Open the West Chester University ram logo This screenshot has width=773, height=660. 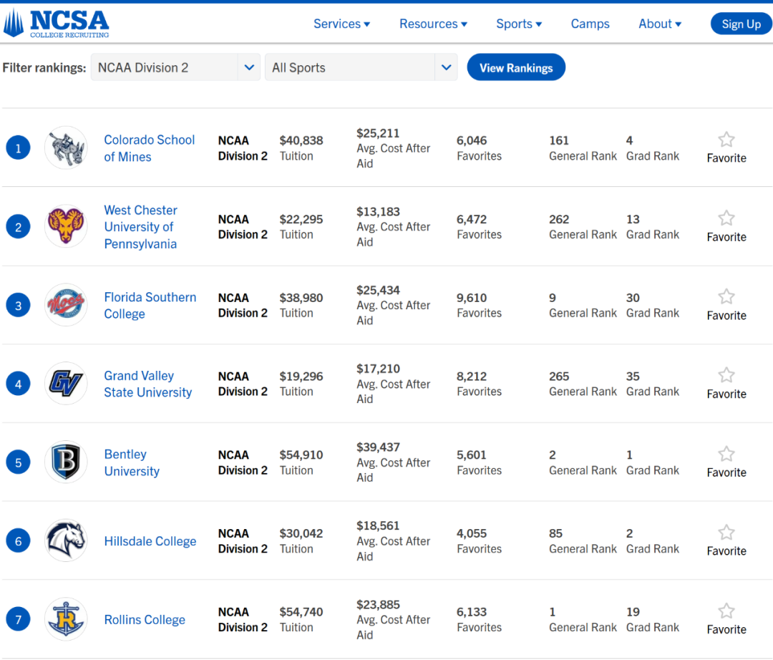pos(66,226)
